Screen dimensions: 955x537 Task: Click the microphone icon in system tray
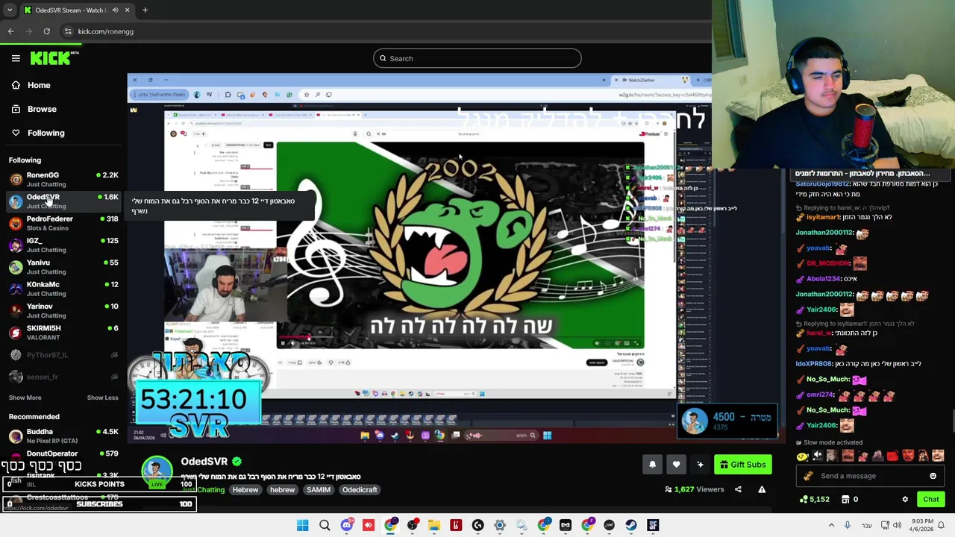click(x=848, y=525)
